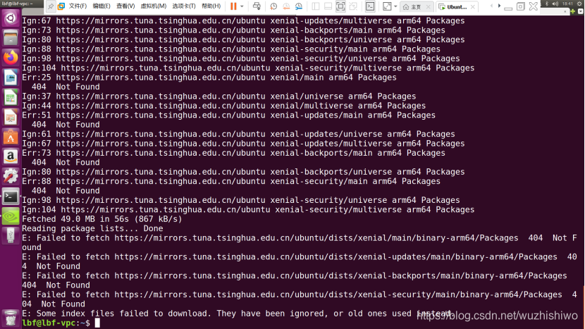Click the 'Ign:37' xenial/universe line
The width and height of the screenshot is (585, 329).
[x=219, y=96]
